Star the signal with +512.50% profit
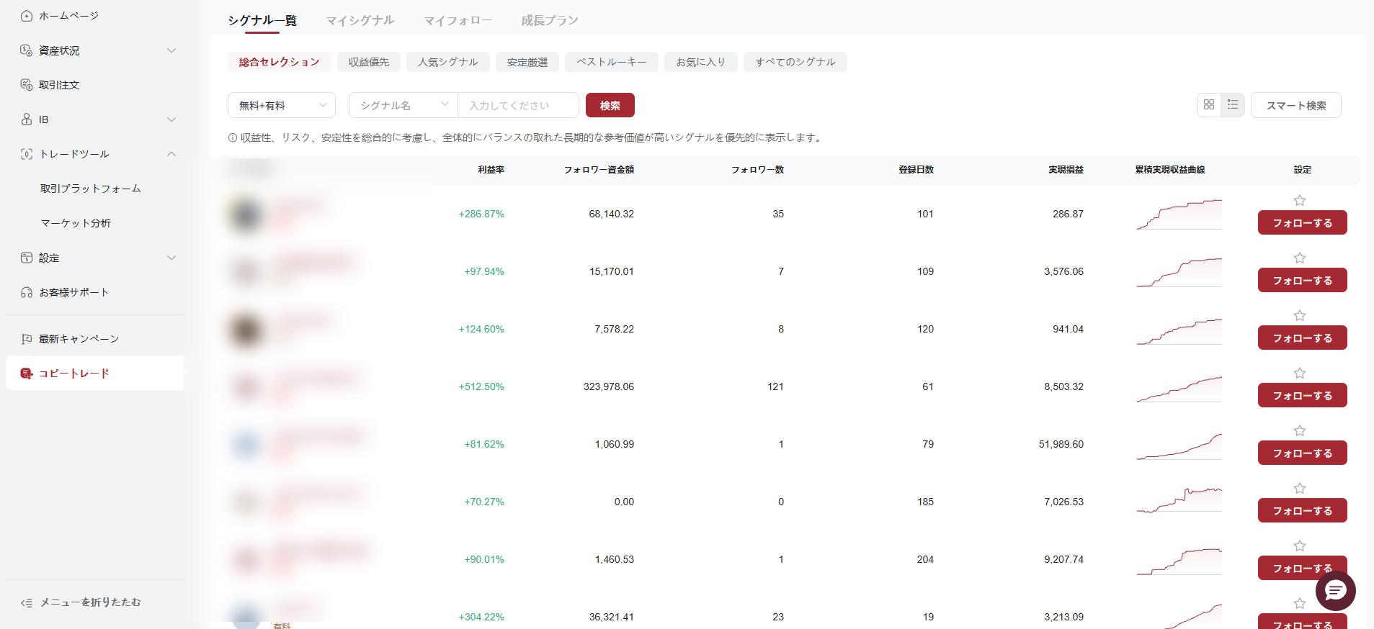This screenshot has height=629, width=1374. (x=1300, y=373)
